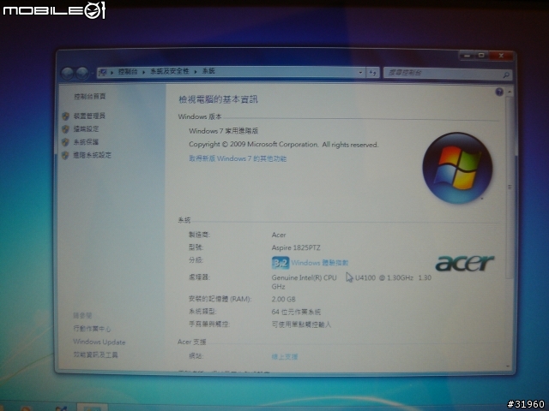Click the 3.2 experience score badge
Image resolution: width=549 pixels, height=411 pixels.
(281, 263)
